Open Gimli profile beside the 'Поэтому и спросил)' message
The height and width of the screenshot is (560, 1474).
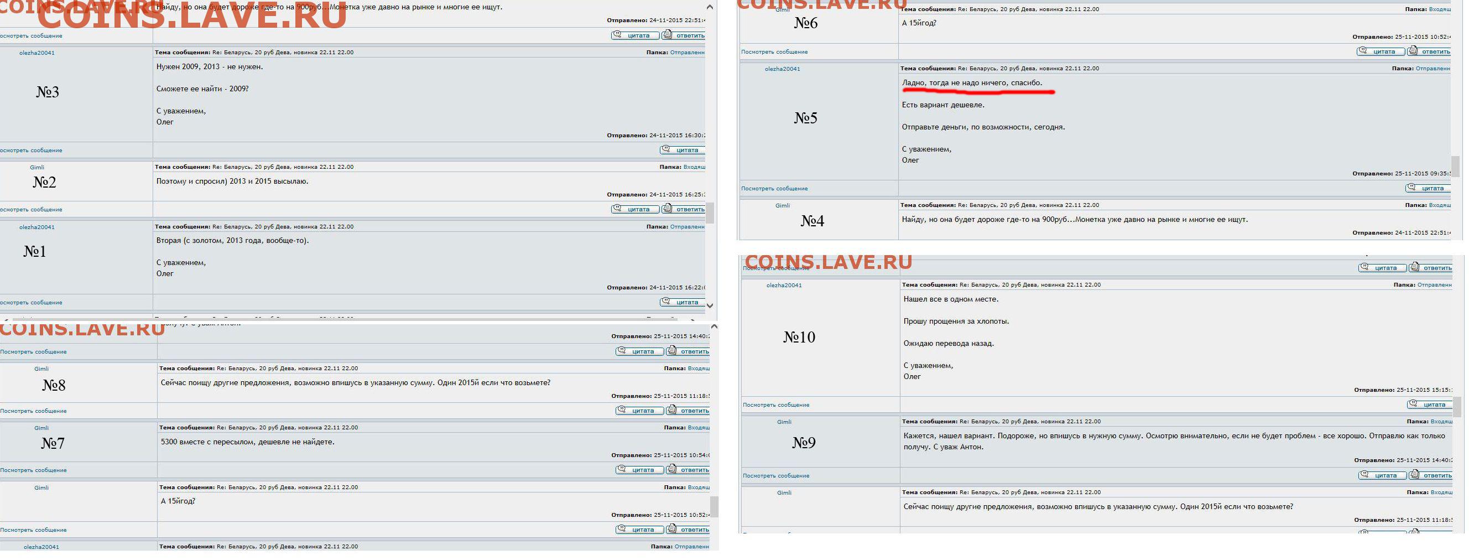click(37, 168)
